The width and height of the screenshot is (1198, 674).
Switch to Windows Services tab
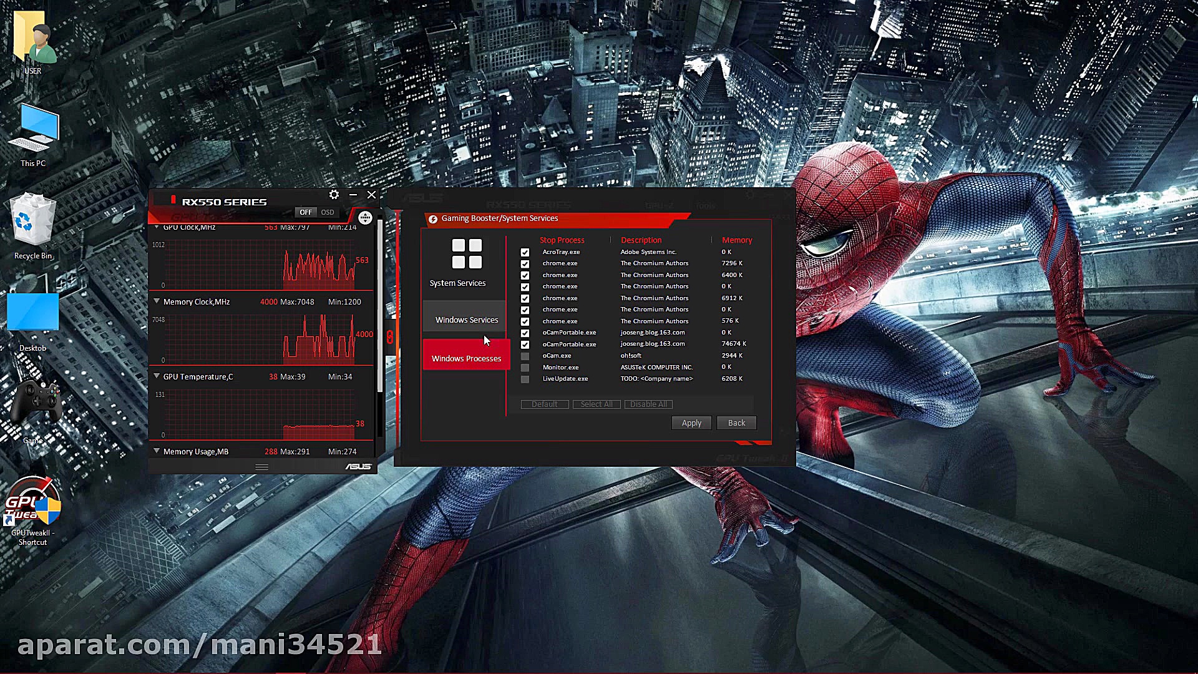pos(466,320)
